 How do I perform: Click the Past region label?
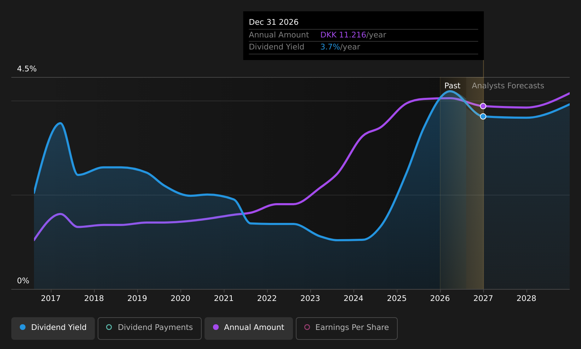point(452,86)
